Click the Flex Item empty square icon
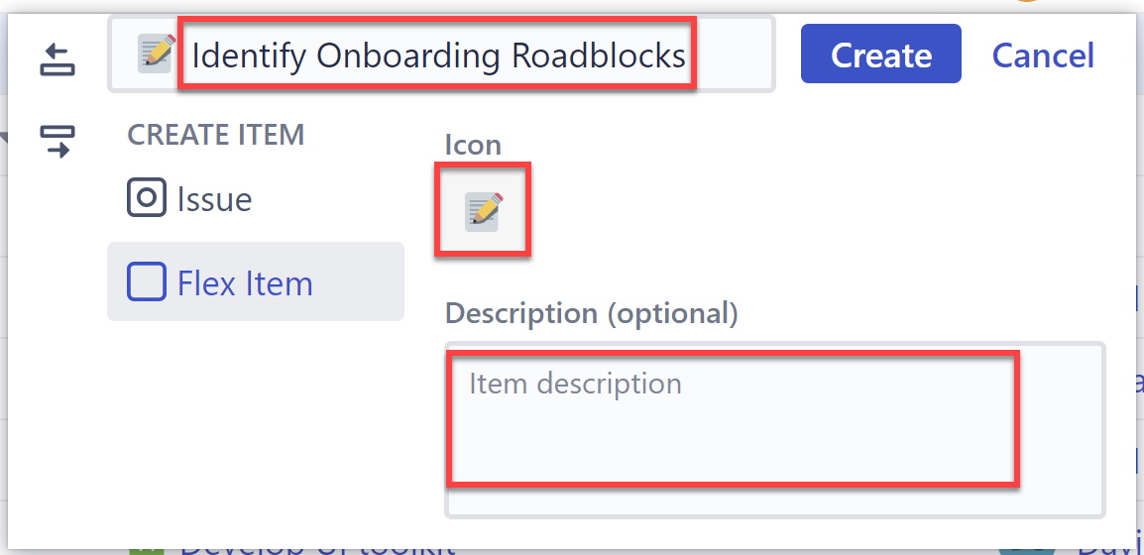This screenshot has height=555, width=1144. point(146,283)
